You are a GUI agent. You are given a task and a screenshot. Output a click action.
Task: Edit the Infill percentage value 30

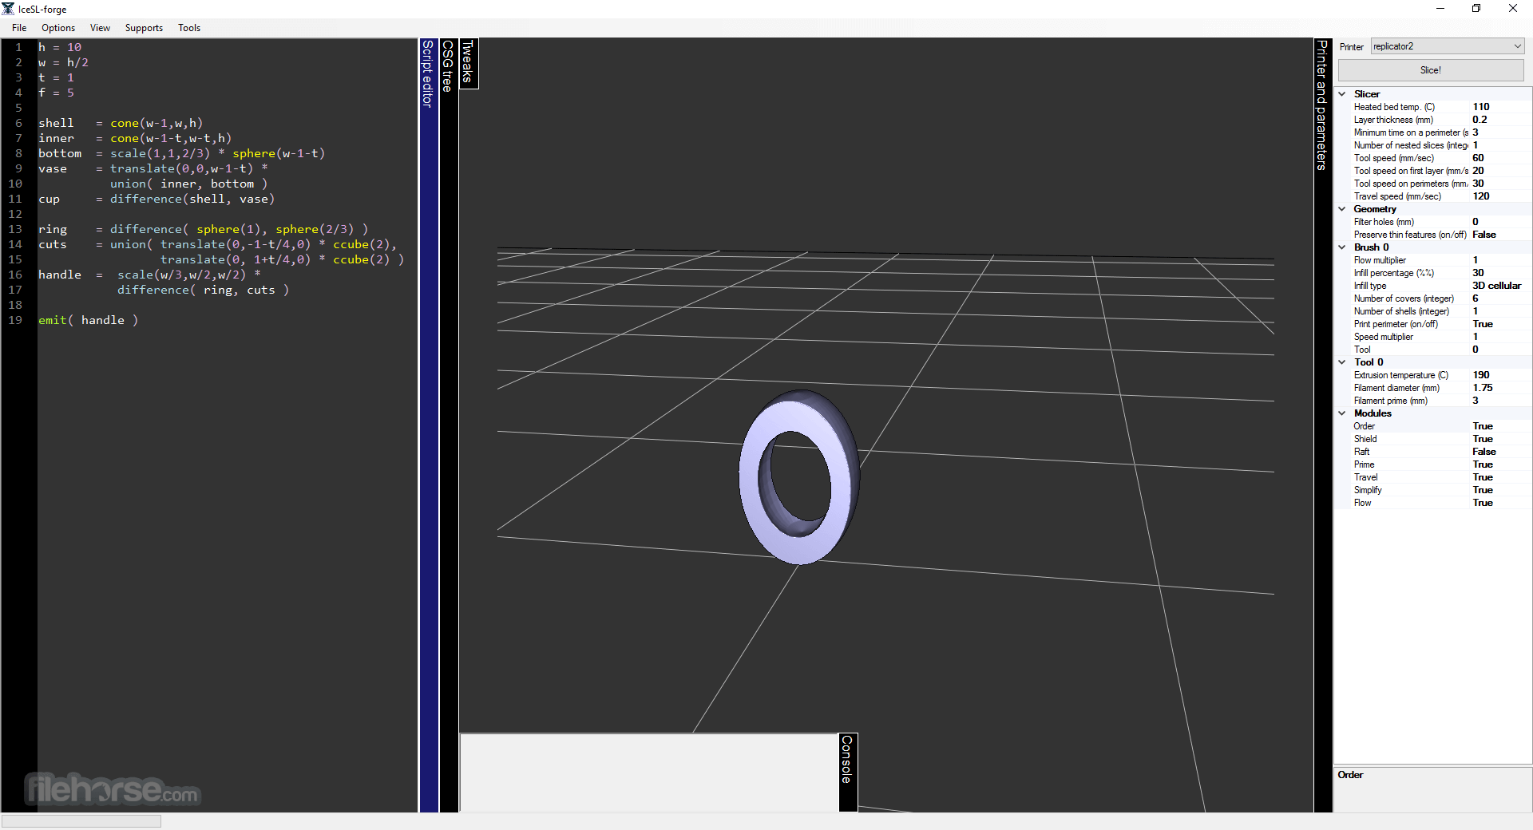[x=1478, y=273]
